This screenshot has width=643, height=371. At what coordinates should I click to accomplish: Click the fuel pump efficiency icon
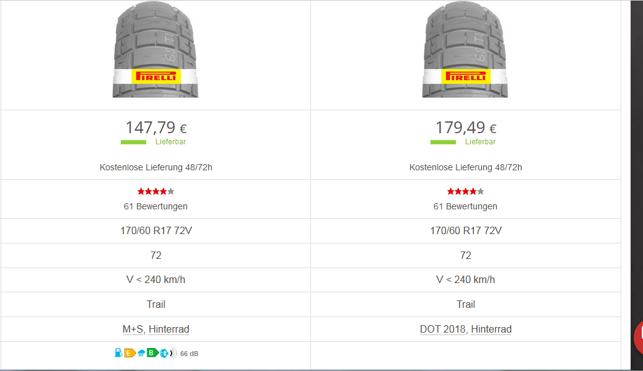tap(118, 353)
